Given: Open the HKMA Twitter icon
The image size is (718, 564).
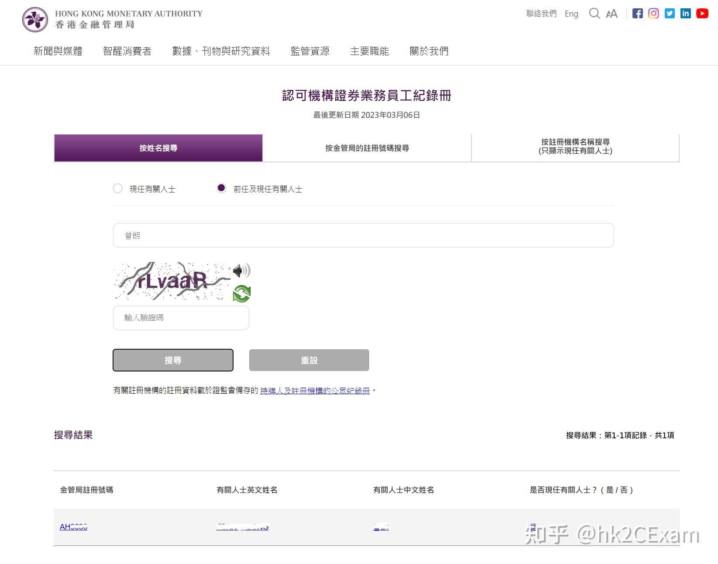Looking at the screenshot, I should pos(669,14).
